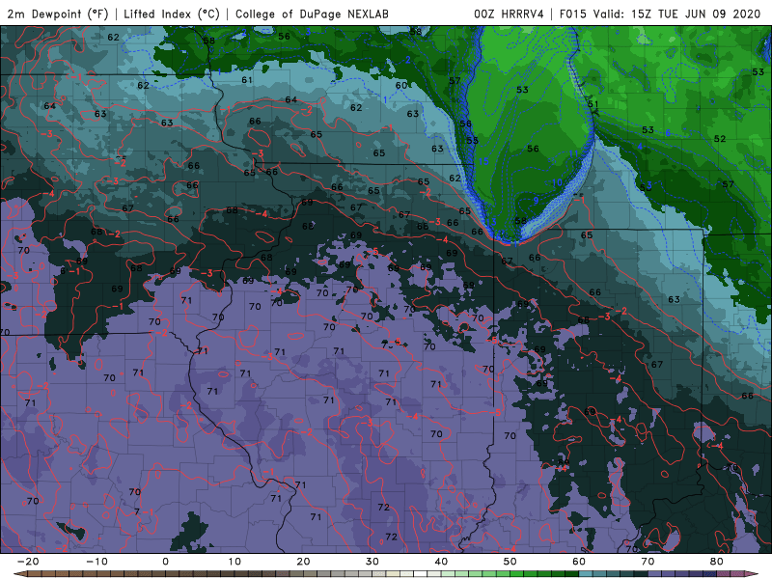Click the "Lifted Index (°C)" title text
This screenshot has height=579, width=772.
[x=172, y=14]
